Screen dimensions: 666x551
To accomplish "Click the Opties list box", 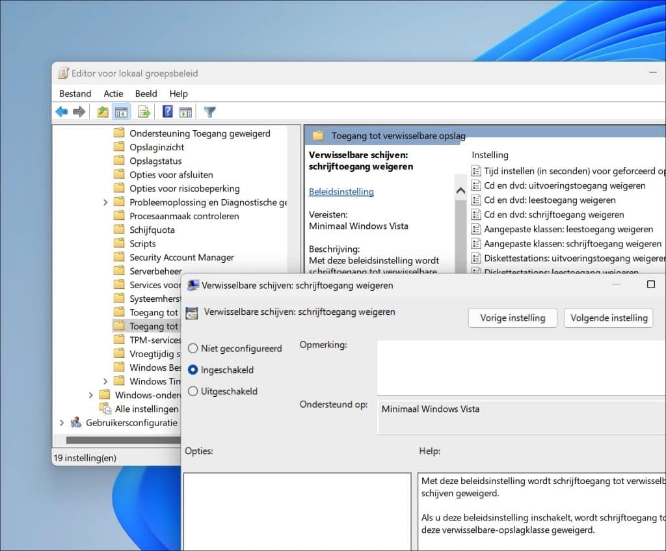I will [297, 512].
